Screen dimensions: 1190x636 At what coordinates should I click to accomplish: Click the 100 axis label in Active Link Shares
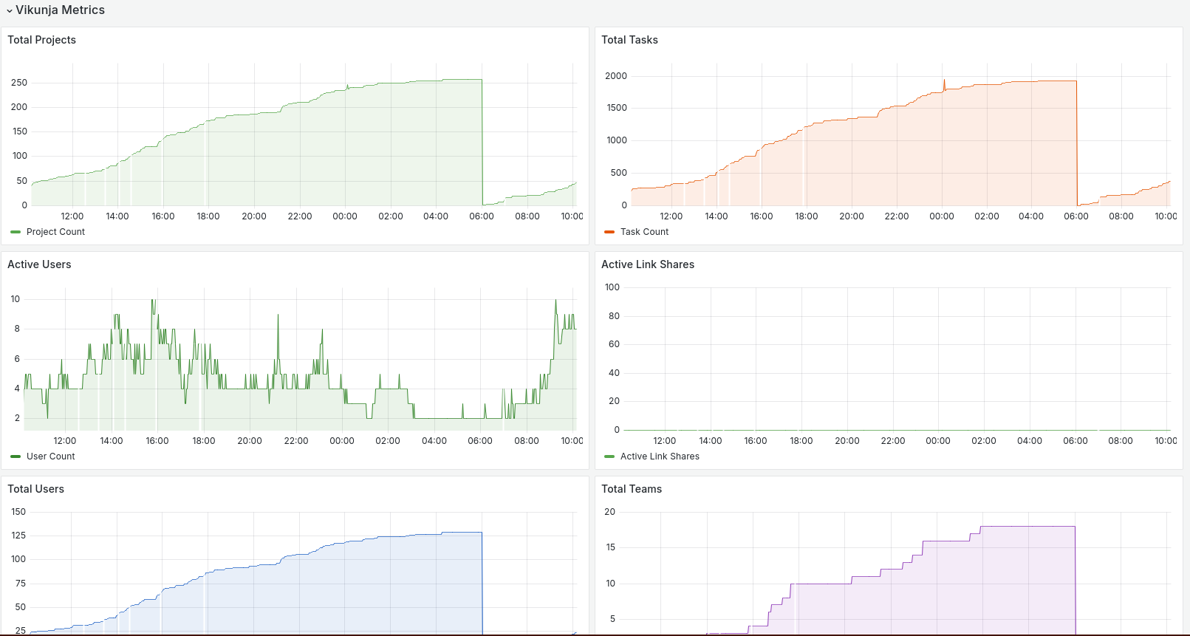[612, 287]
